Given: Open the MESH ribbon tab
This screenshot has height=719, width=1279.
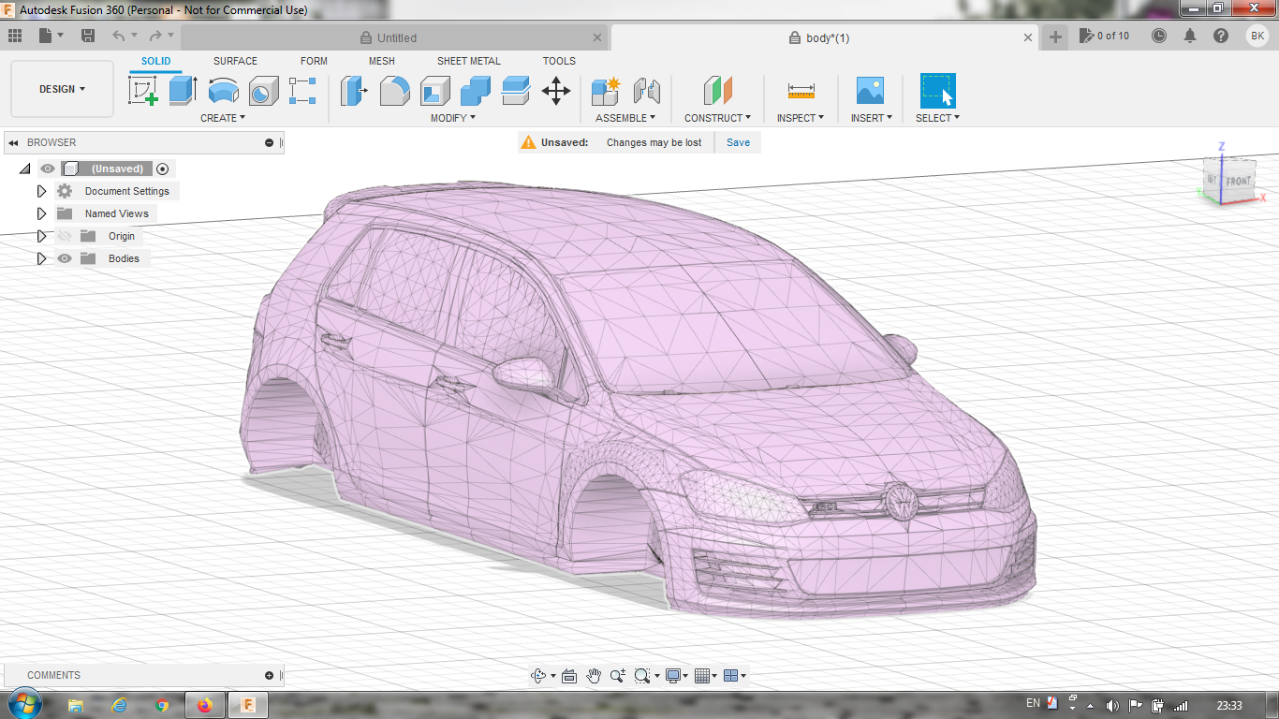Looking at the screenshot, I should tap(381, 61).
